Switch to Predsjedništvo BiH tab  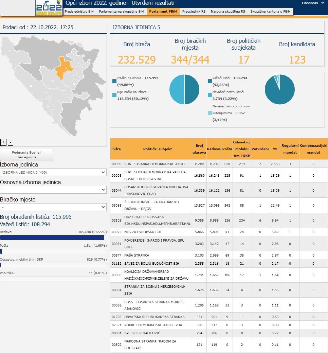(79, 11)
